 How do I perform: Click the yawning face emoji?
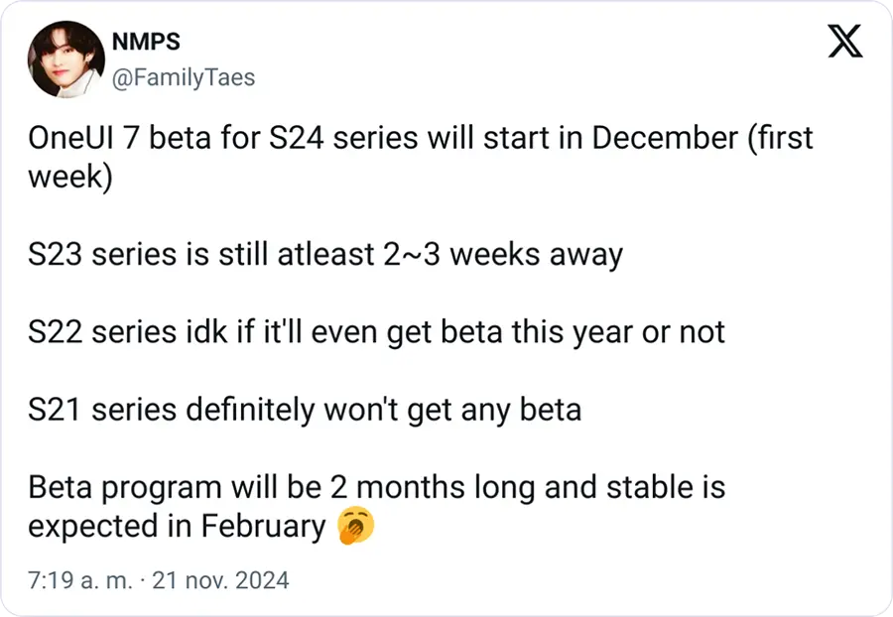[356, 525]
